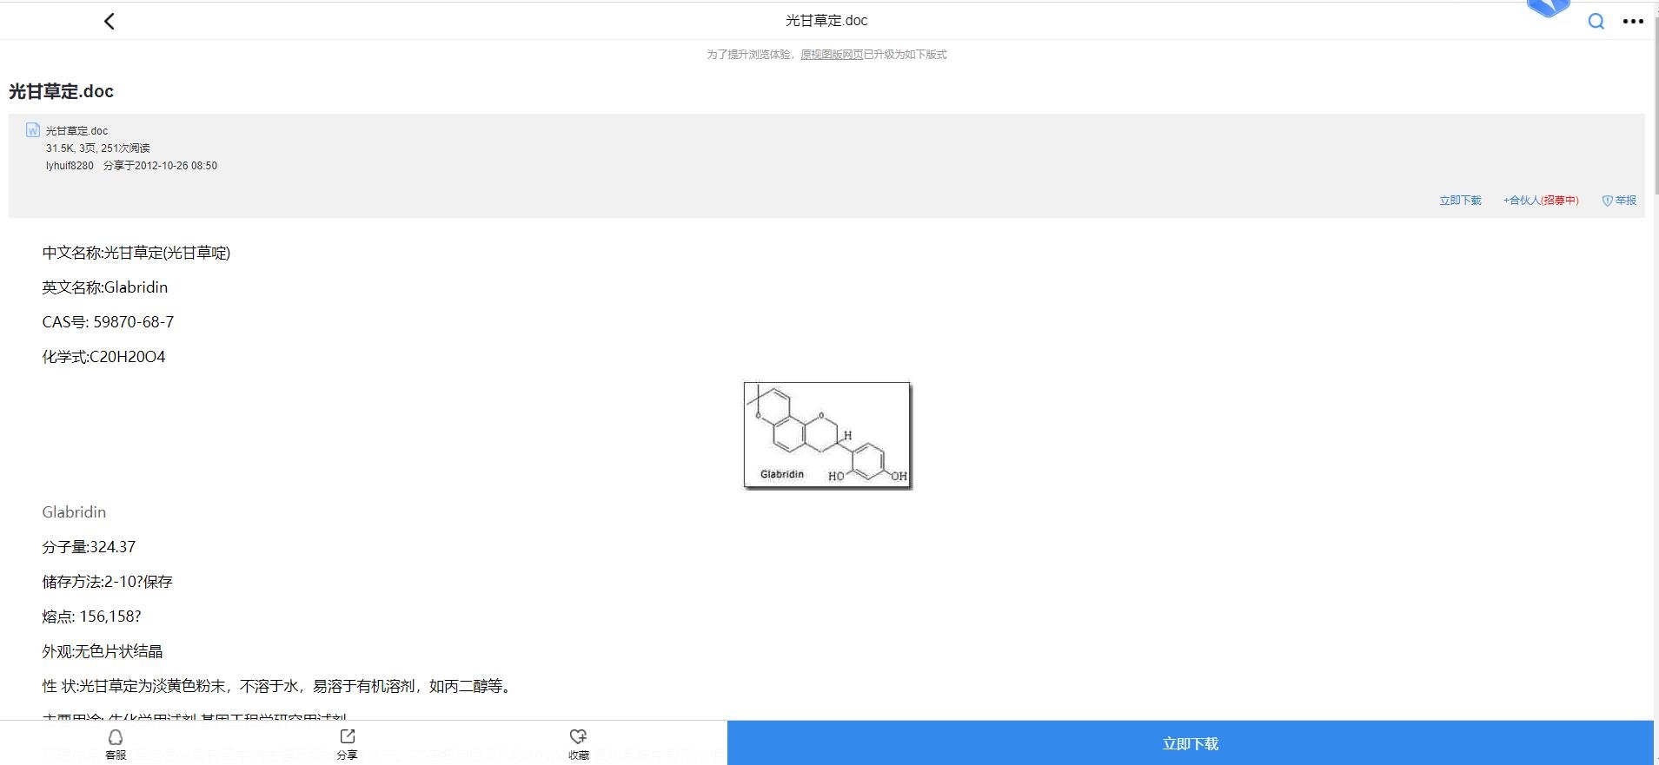Viewport: 1659px width, 765px height.
Task: Open search with the magnifier icon
Action: click(x=1596, y=22)
